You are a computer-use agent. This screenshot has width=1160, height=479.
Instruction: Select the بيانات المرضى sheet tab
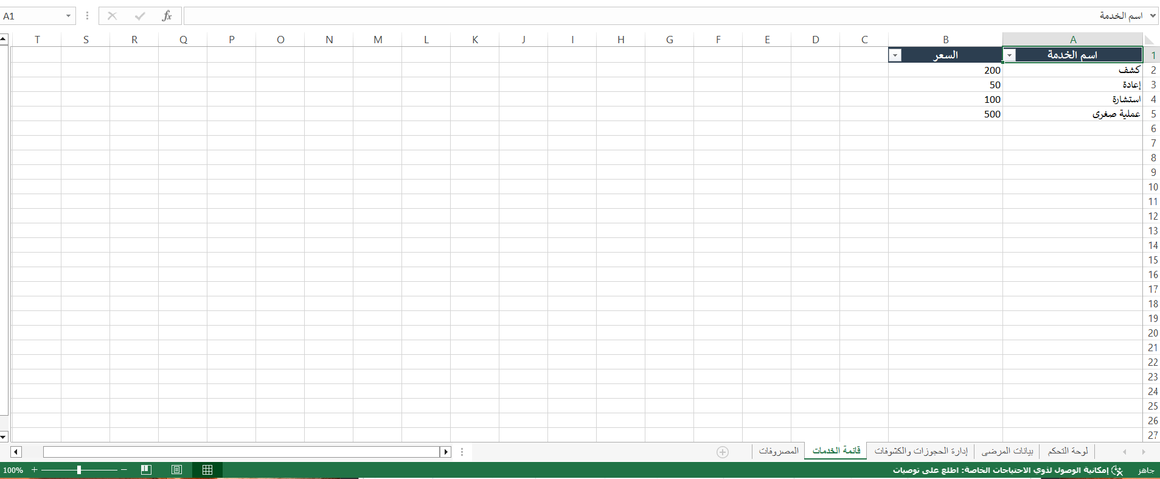tap(1007, 451)
